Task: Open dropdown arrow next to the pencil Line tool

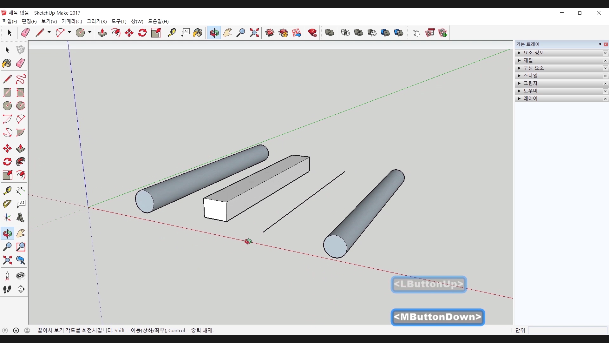Action: 49,32
